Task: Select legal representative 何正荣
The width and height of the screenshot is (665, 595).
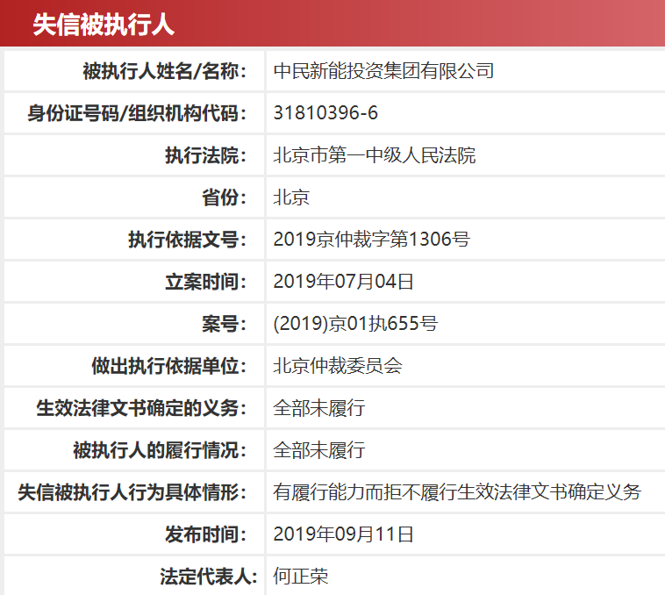Action: (301, 577)
